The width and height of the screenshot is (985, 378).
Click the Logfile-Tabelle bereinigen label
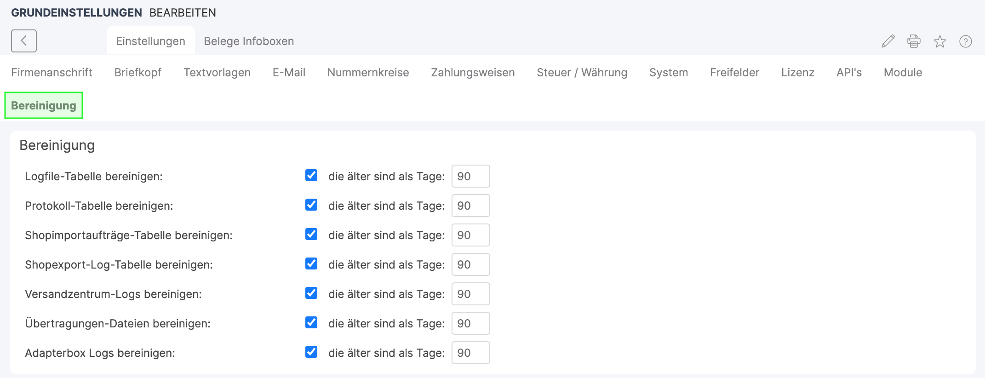tap(94, 176)
